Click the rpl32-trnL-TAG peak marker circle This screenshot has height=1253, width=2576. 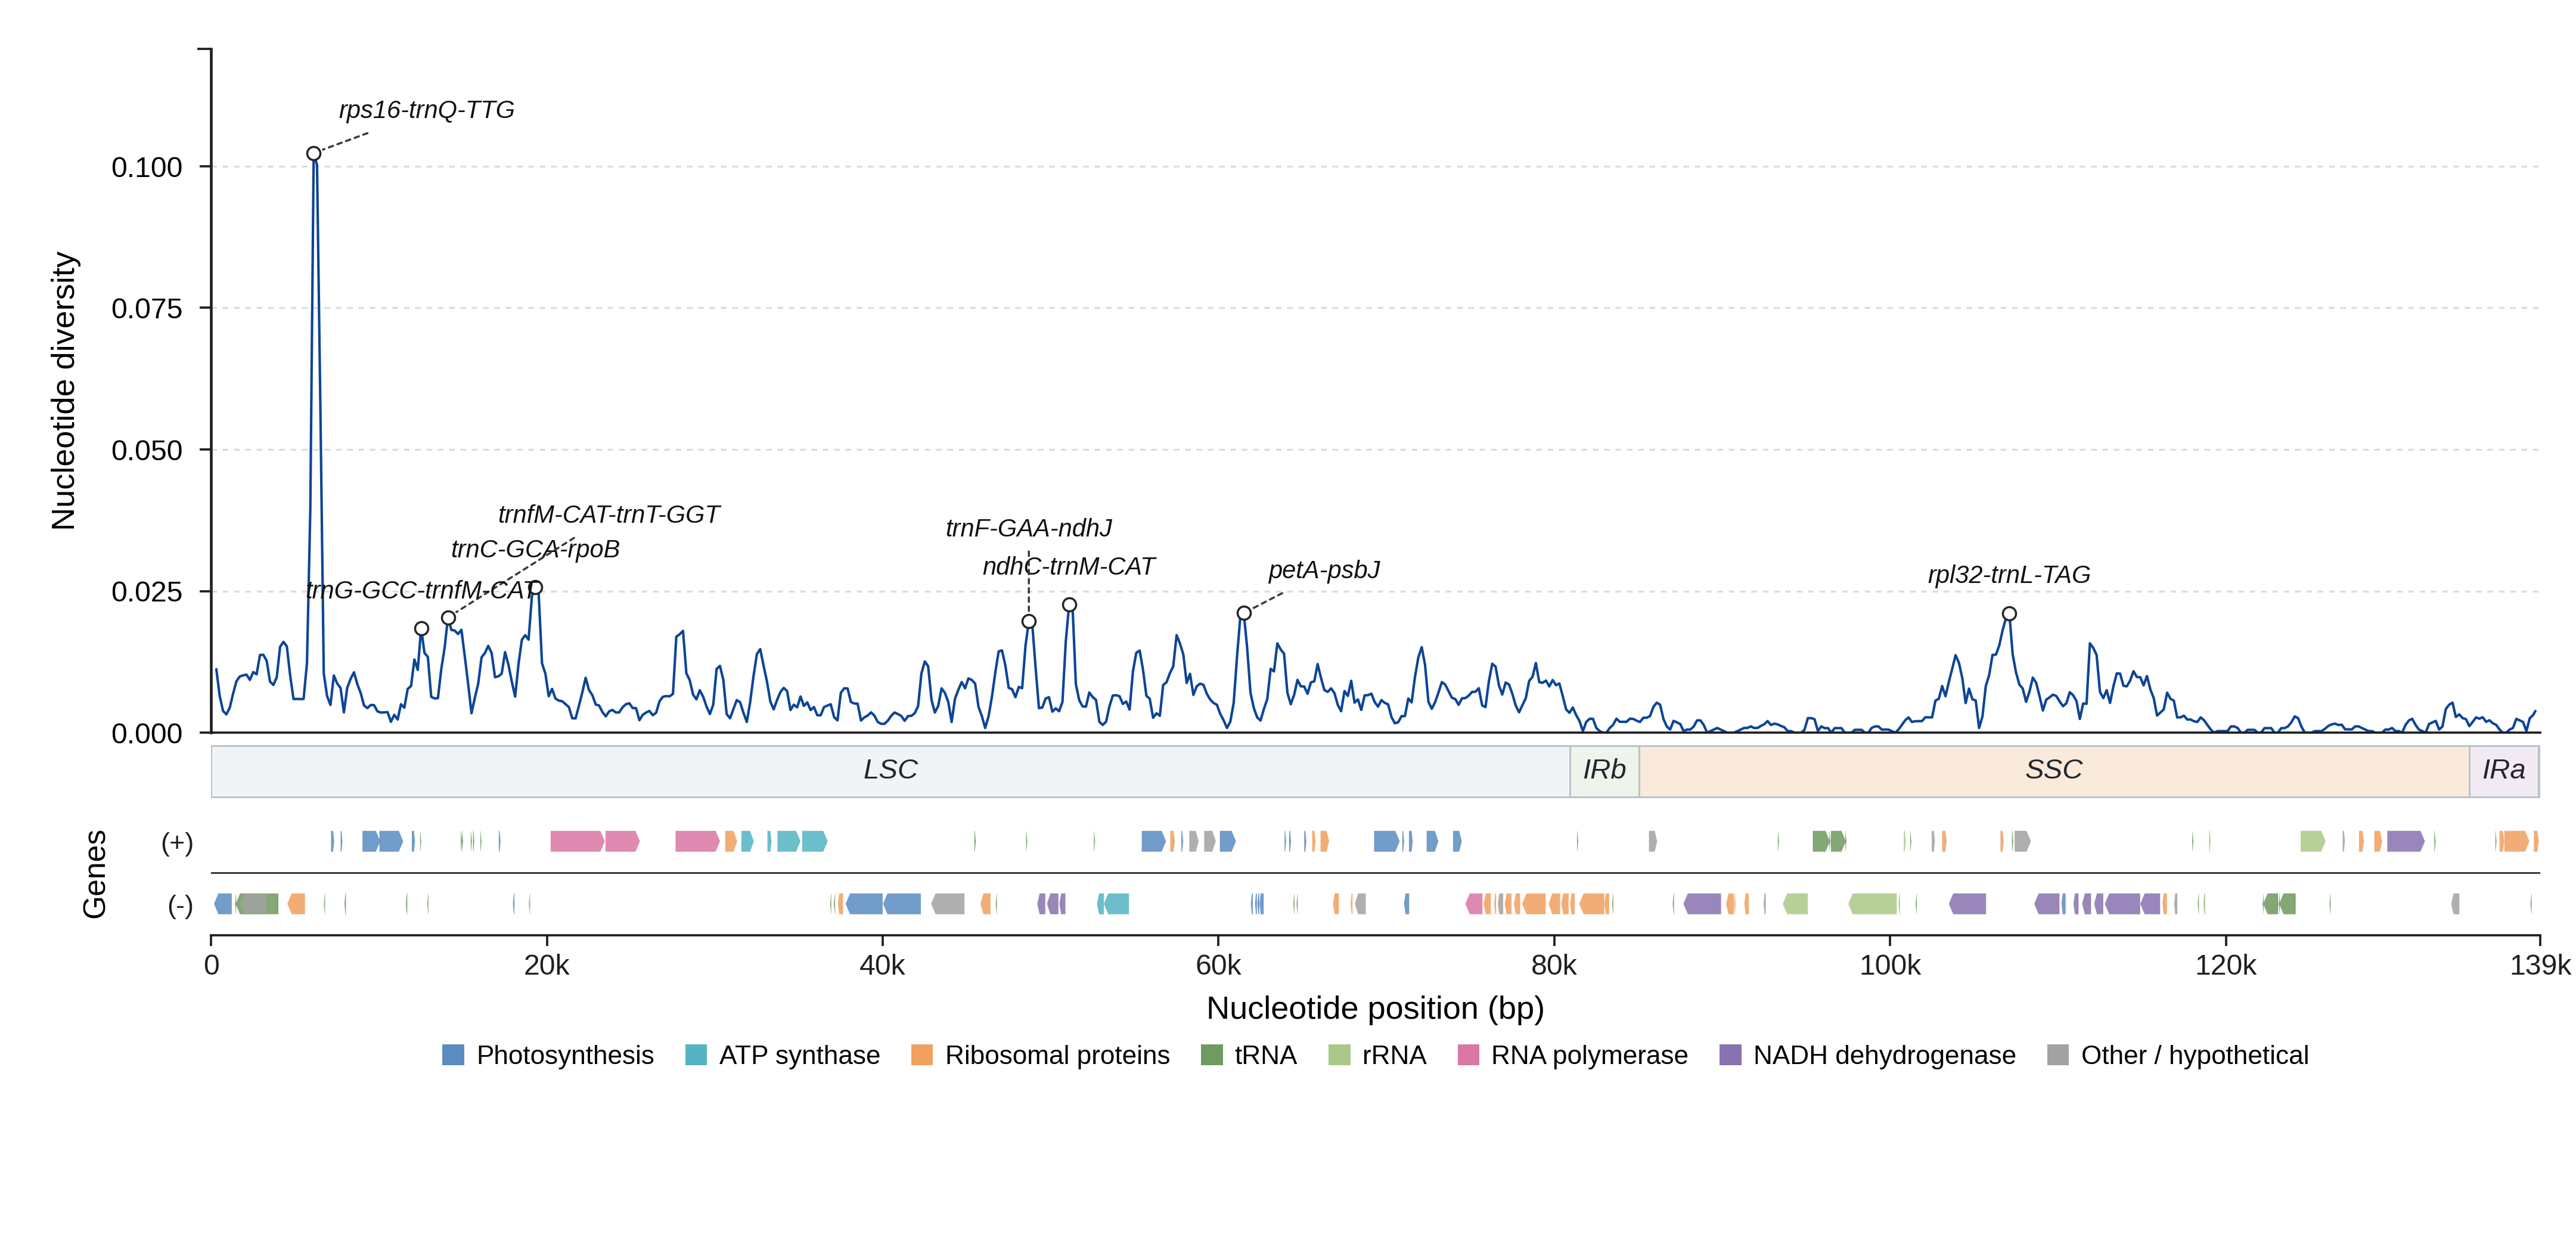2010,614
